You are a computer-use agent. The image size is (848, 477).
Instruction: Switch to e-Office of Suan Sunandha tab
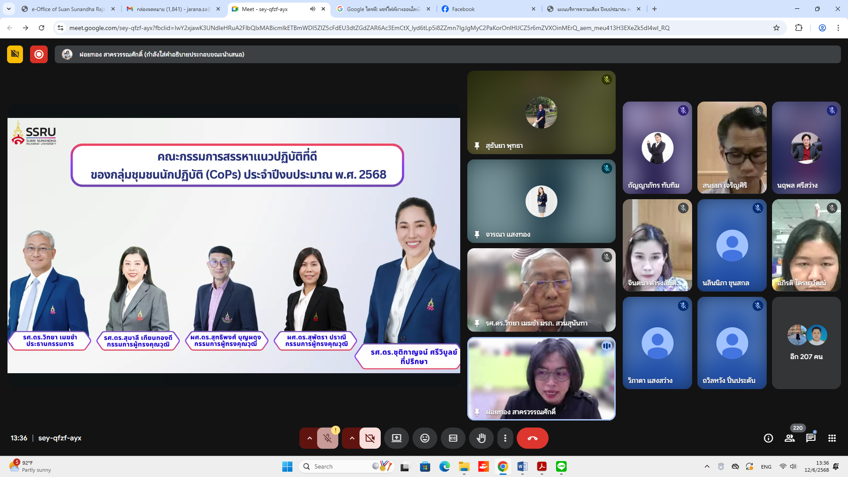click(66, 9)
